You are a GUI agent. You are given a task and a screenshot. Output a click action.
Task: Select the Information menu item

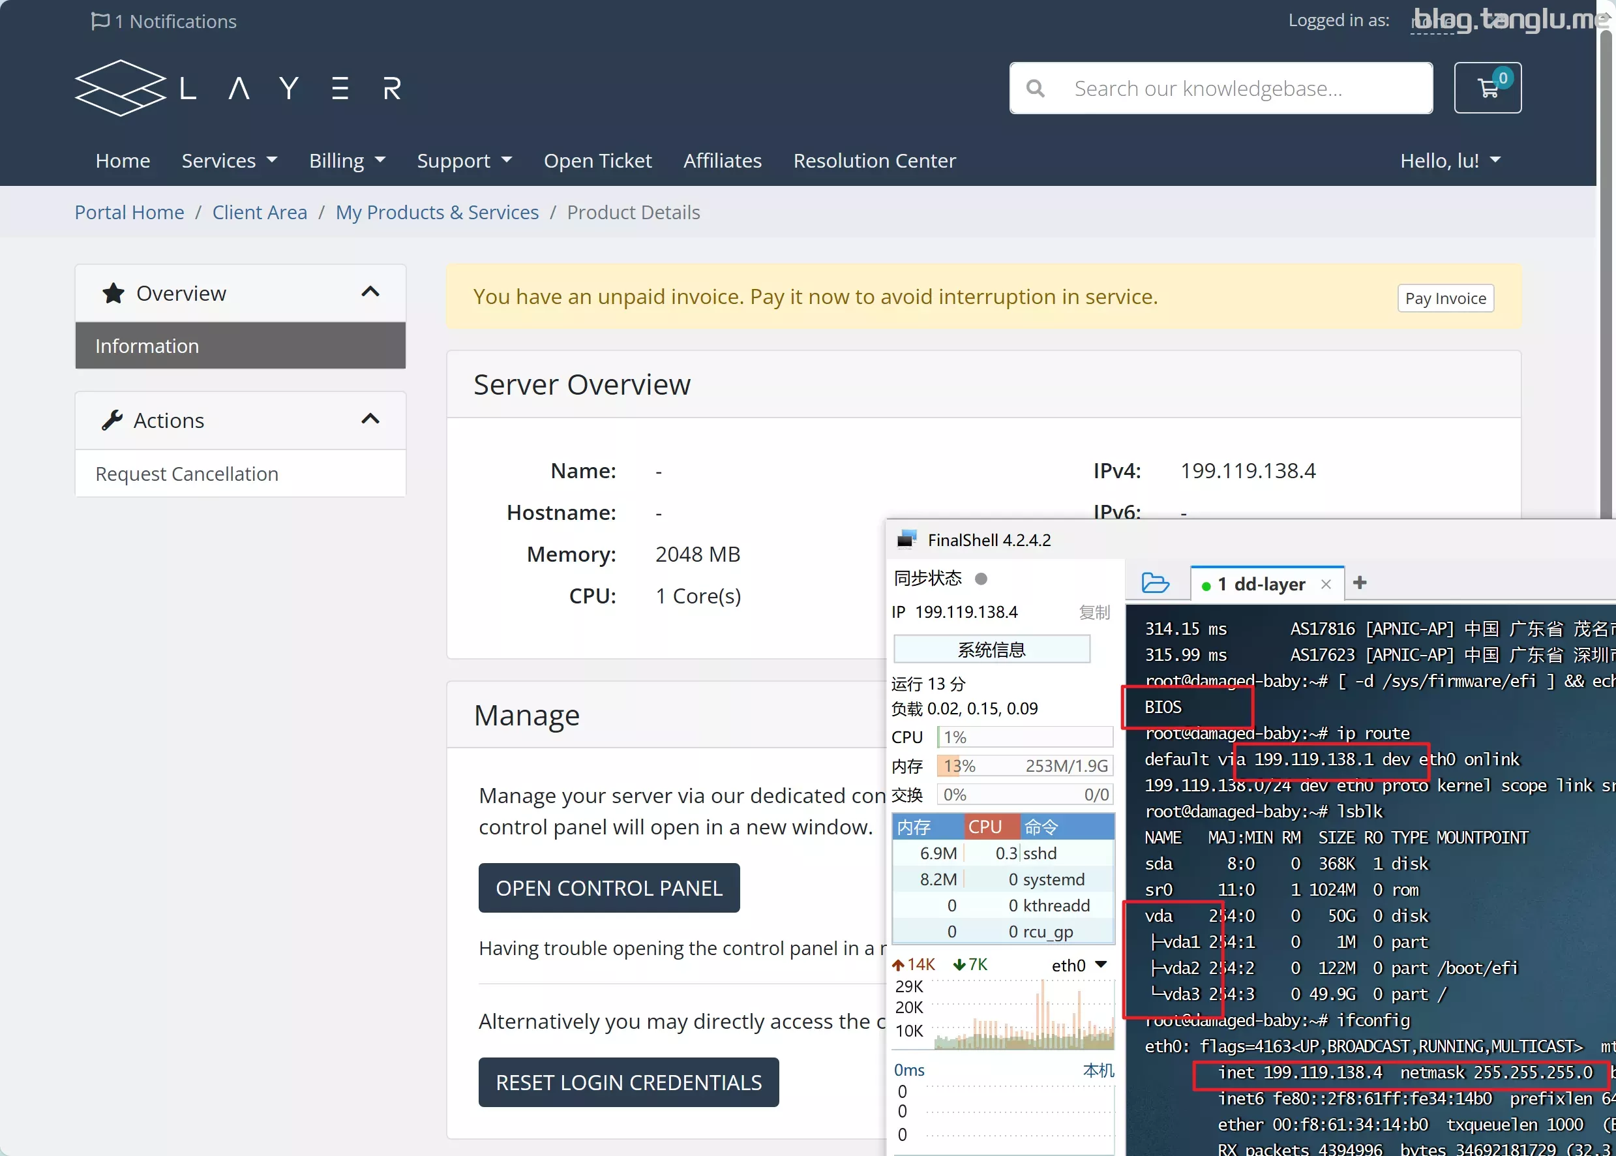pyautogui.click(x=240, y=345)
